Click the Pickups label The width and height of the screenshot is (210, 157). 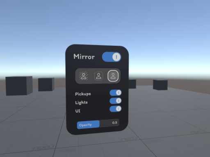coord(83,94)
